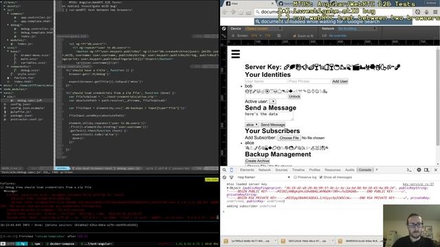Click the page's vertical scrollbar
The width and height of the screenshot is (440, 247).
(x=438, y=97)
